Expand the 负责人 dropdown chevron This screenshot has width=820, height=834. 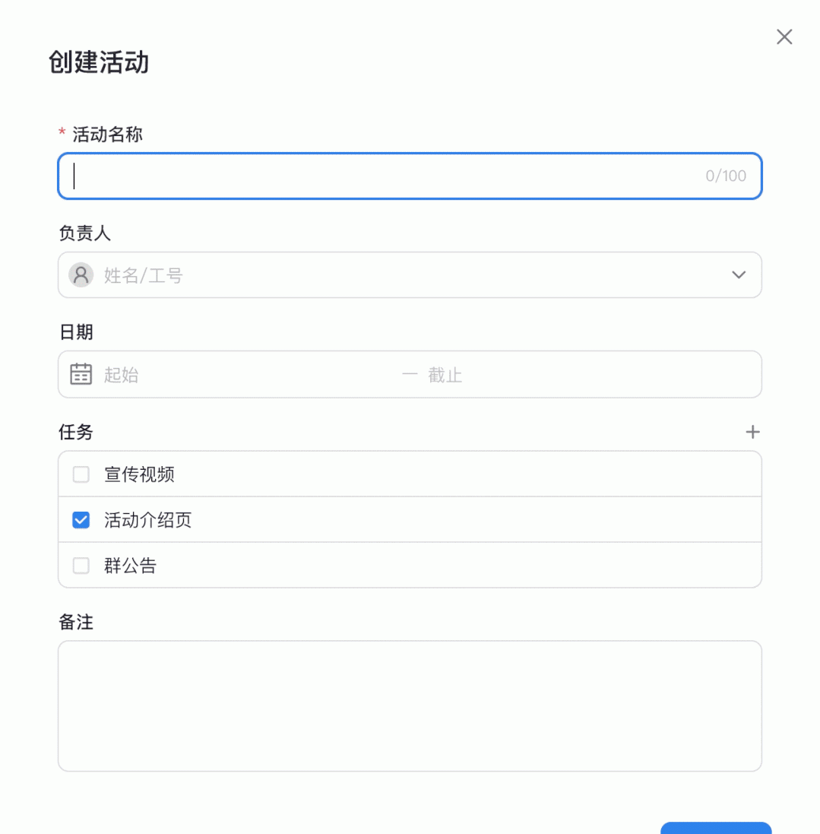pyautogui.click(x=739, y=275)
